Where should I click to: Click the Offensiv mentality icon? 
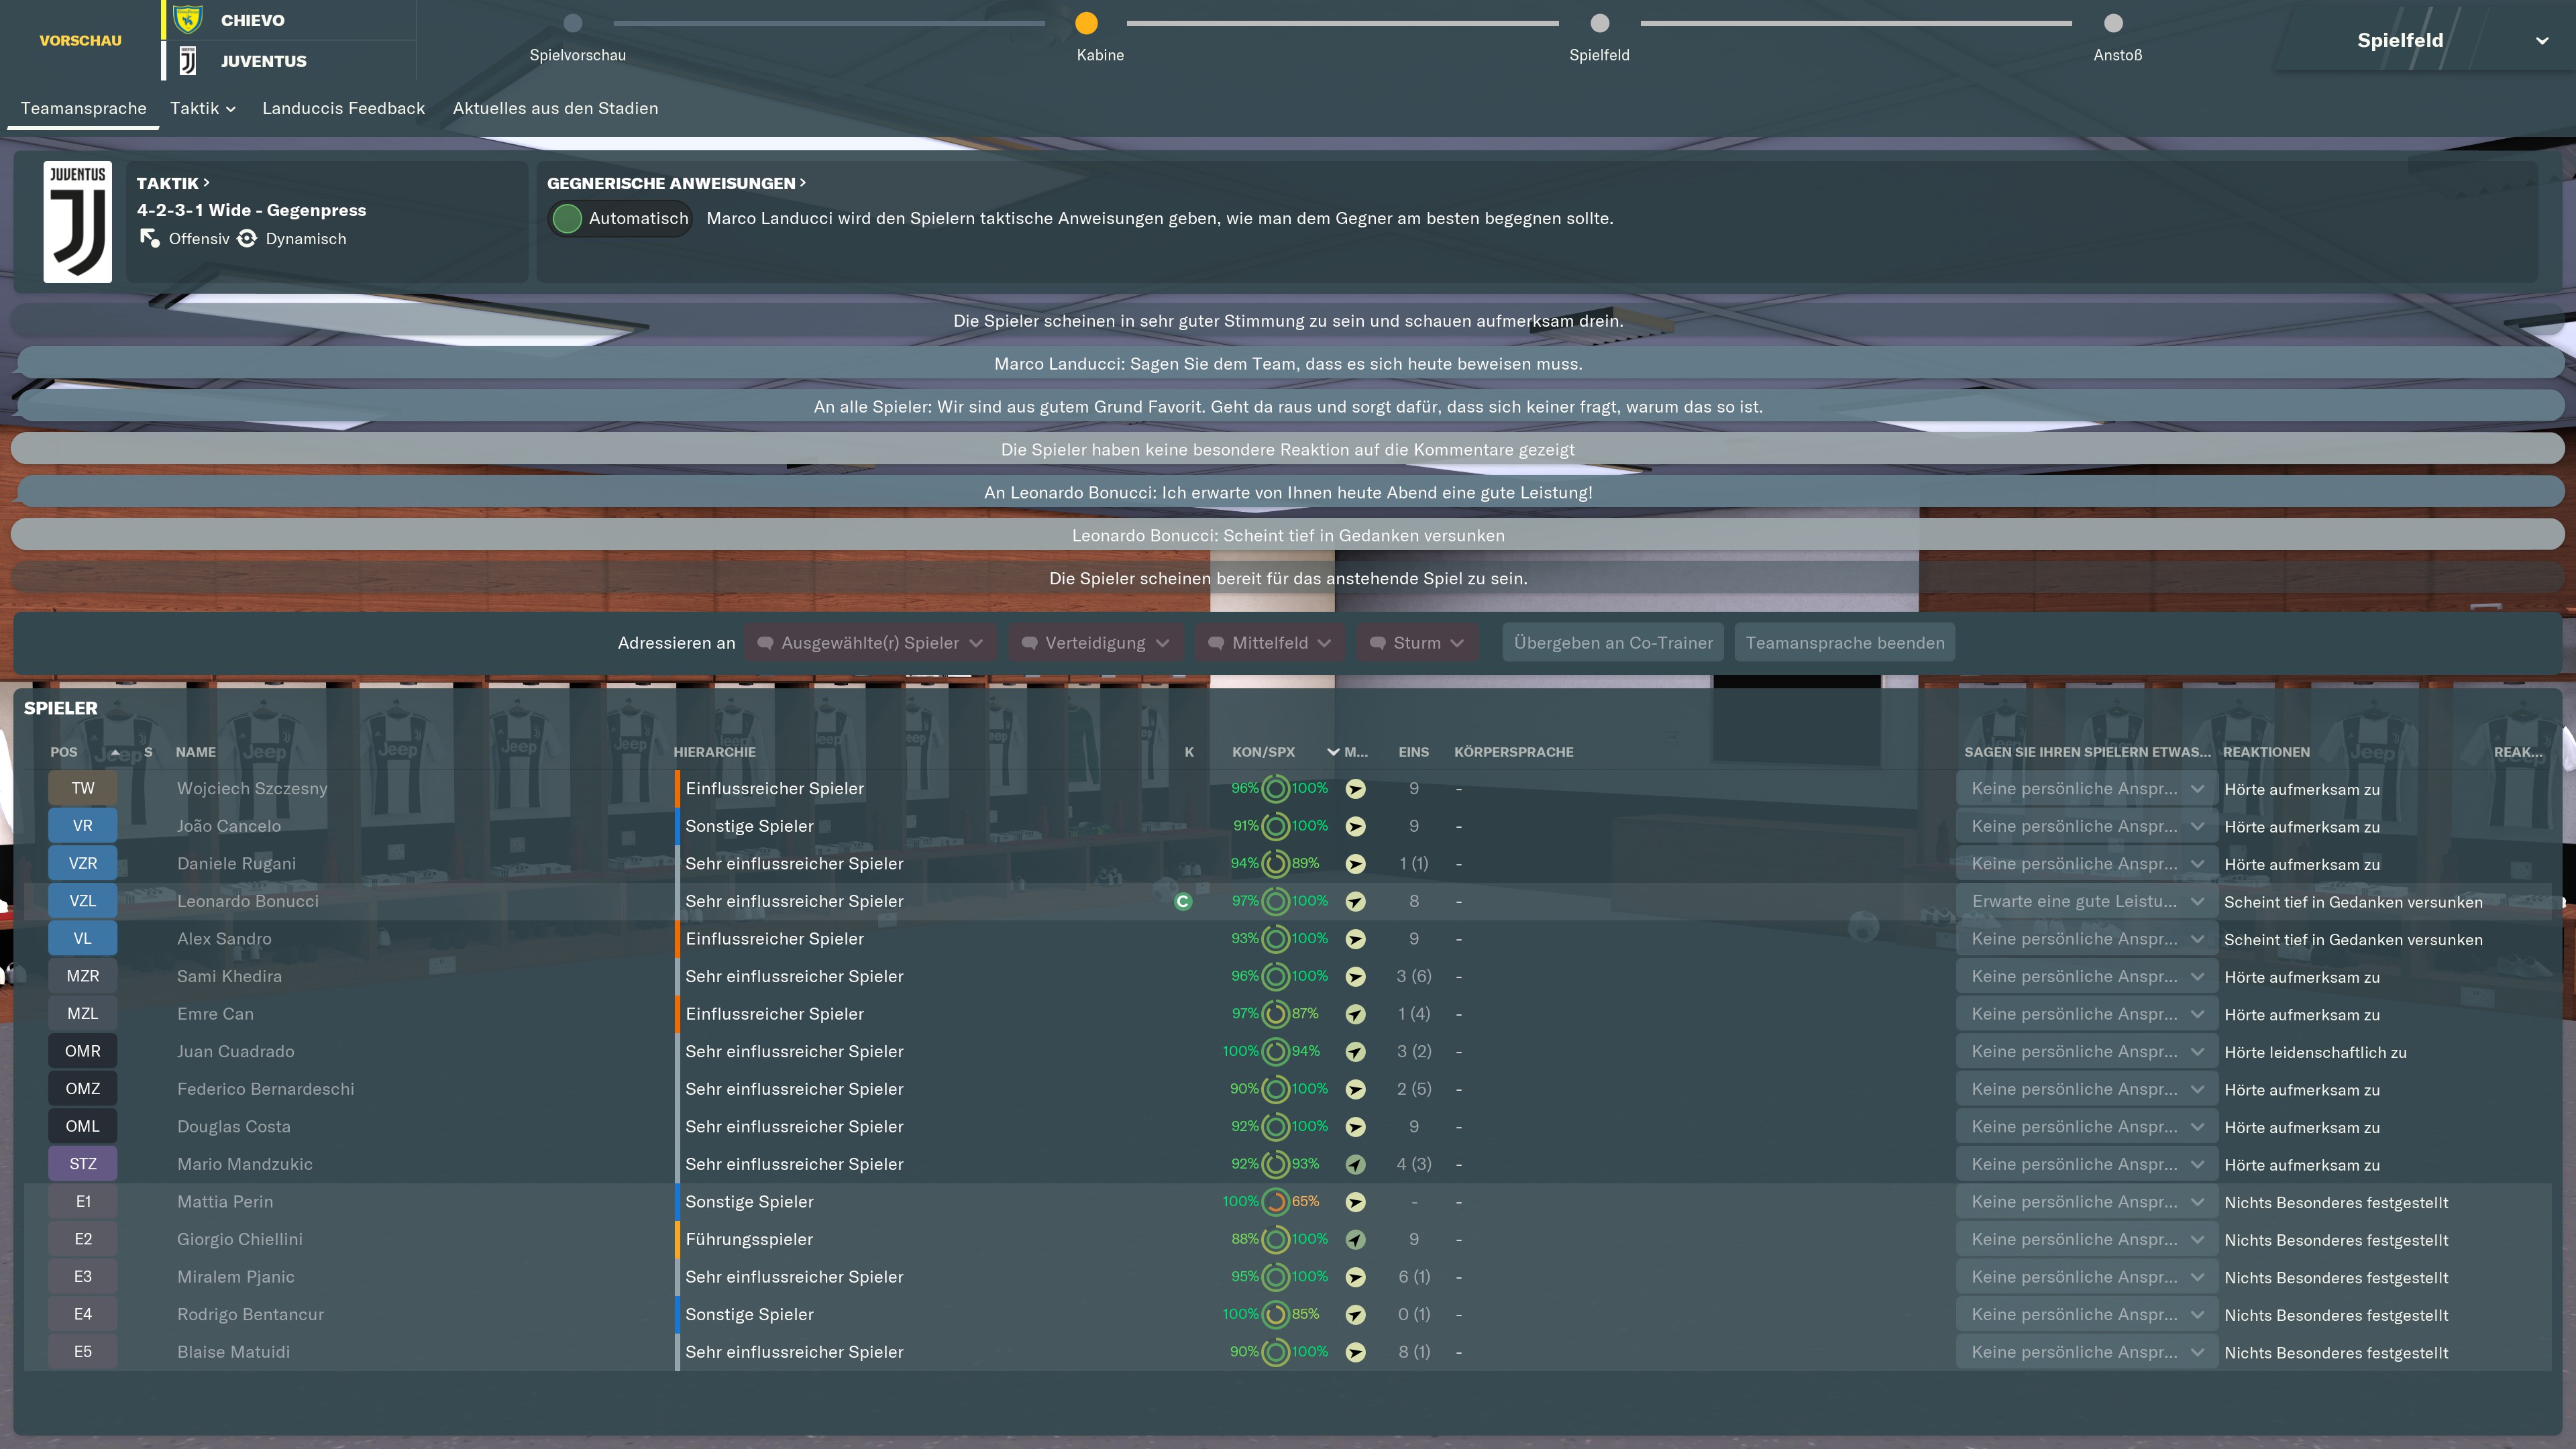(149, 238)
